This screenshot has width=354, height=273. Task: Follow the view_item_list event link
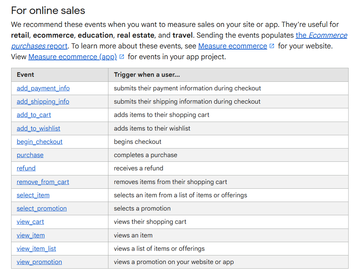click(x=36, y=249)
